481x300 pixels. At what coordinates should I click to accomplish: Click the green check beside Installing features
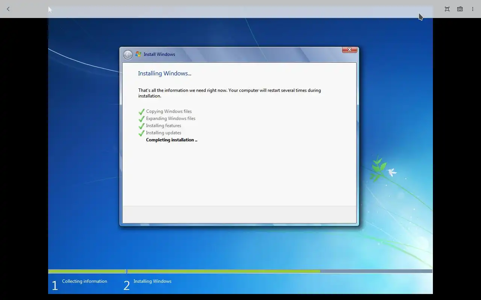(x=142, y=126)
